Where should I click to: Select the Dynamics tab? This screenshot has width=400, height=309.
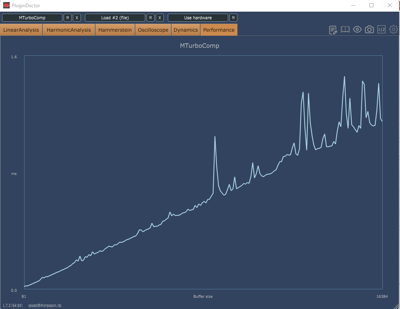point(186,30)
